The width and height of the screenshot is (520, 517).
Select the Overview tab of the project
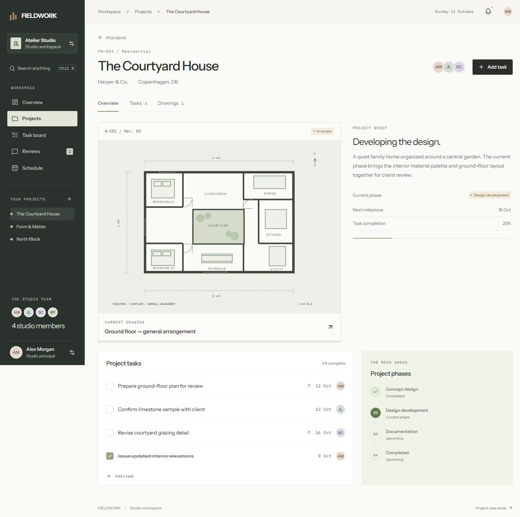point(108,103)
